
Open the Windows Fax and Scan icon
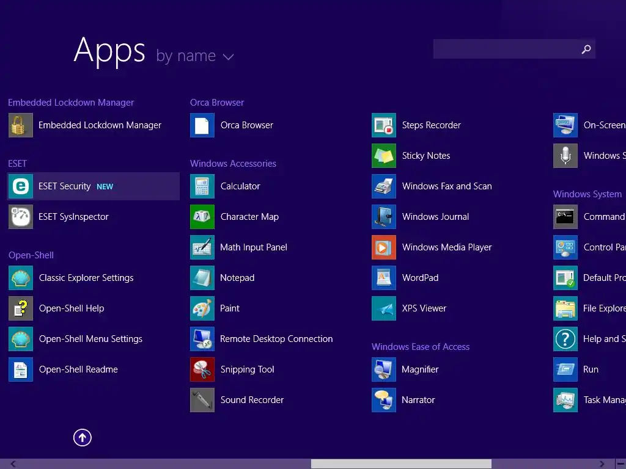pos(384,186)
